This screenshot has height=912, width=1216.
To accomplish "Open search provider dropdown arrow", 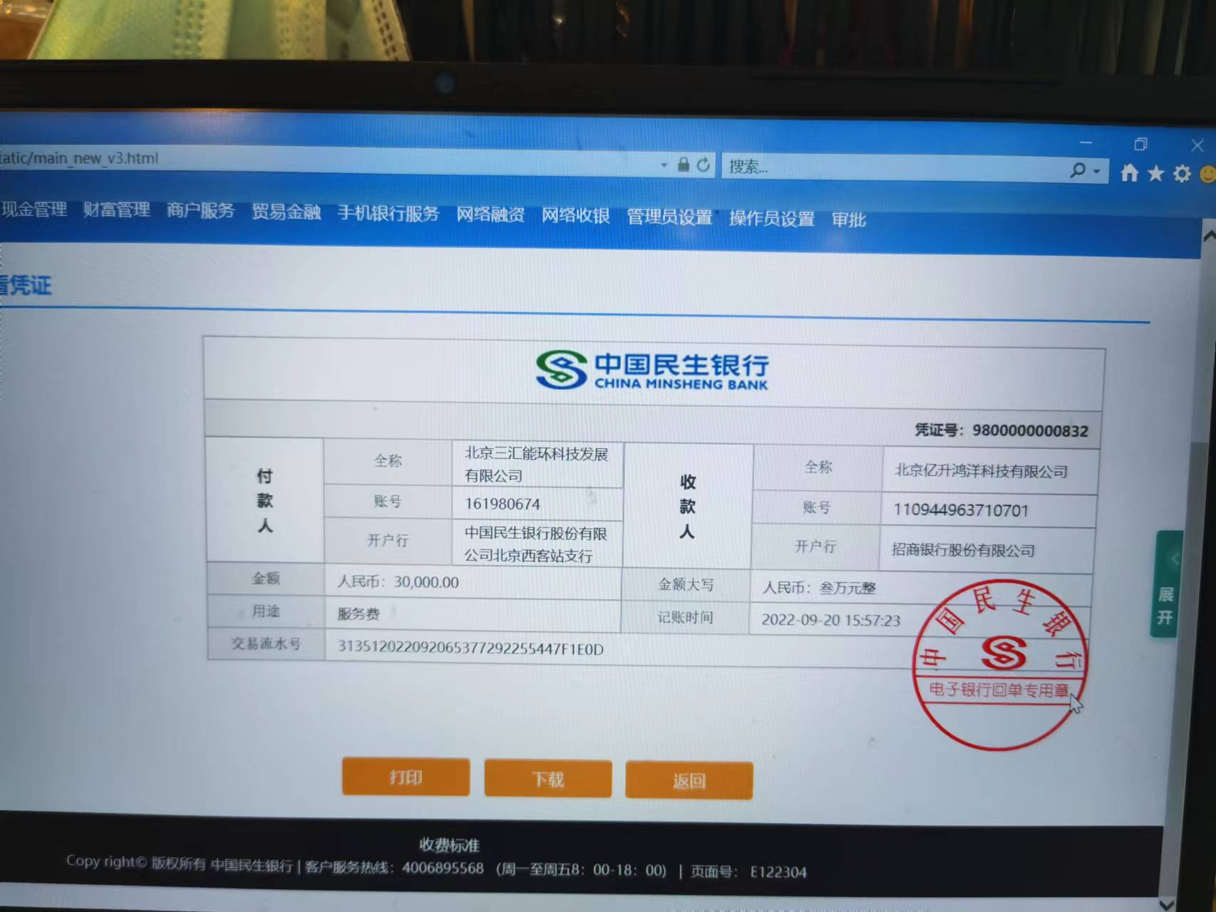I will [x=1096, y=171].
